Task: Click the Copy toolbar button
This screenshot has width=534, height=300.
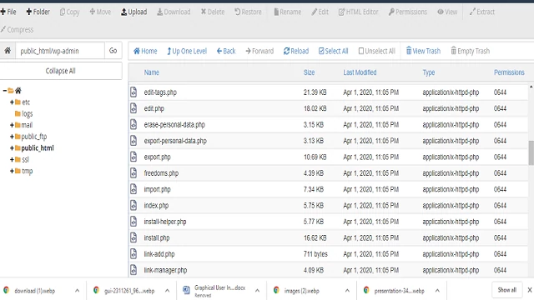Action: click(x=70, y=12)
